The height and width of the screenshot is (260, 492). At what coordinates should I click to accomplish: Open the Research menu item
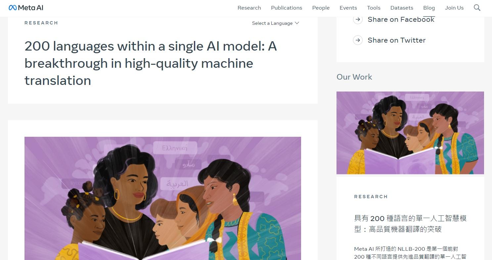tap(249, 8)
